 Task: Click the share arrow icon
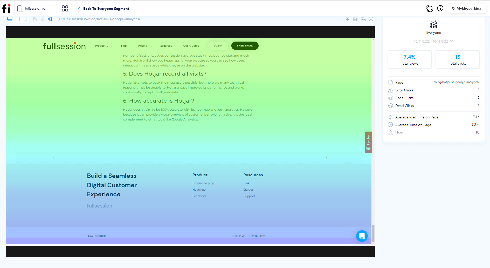click(363, 19)
